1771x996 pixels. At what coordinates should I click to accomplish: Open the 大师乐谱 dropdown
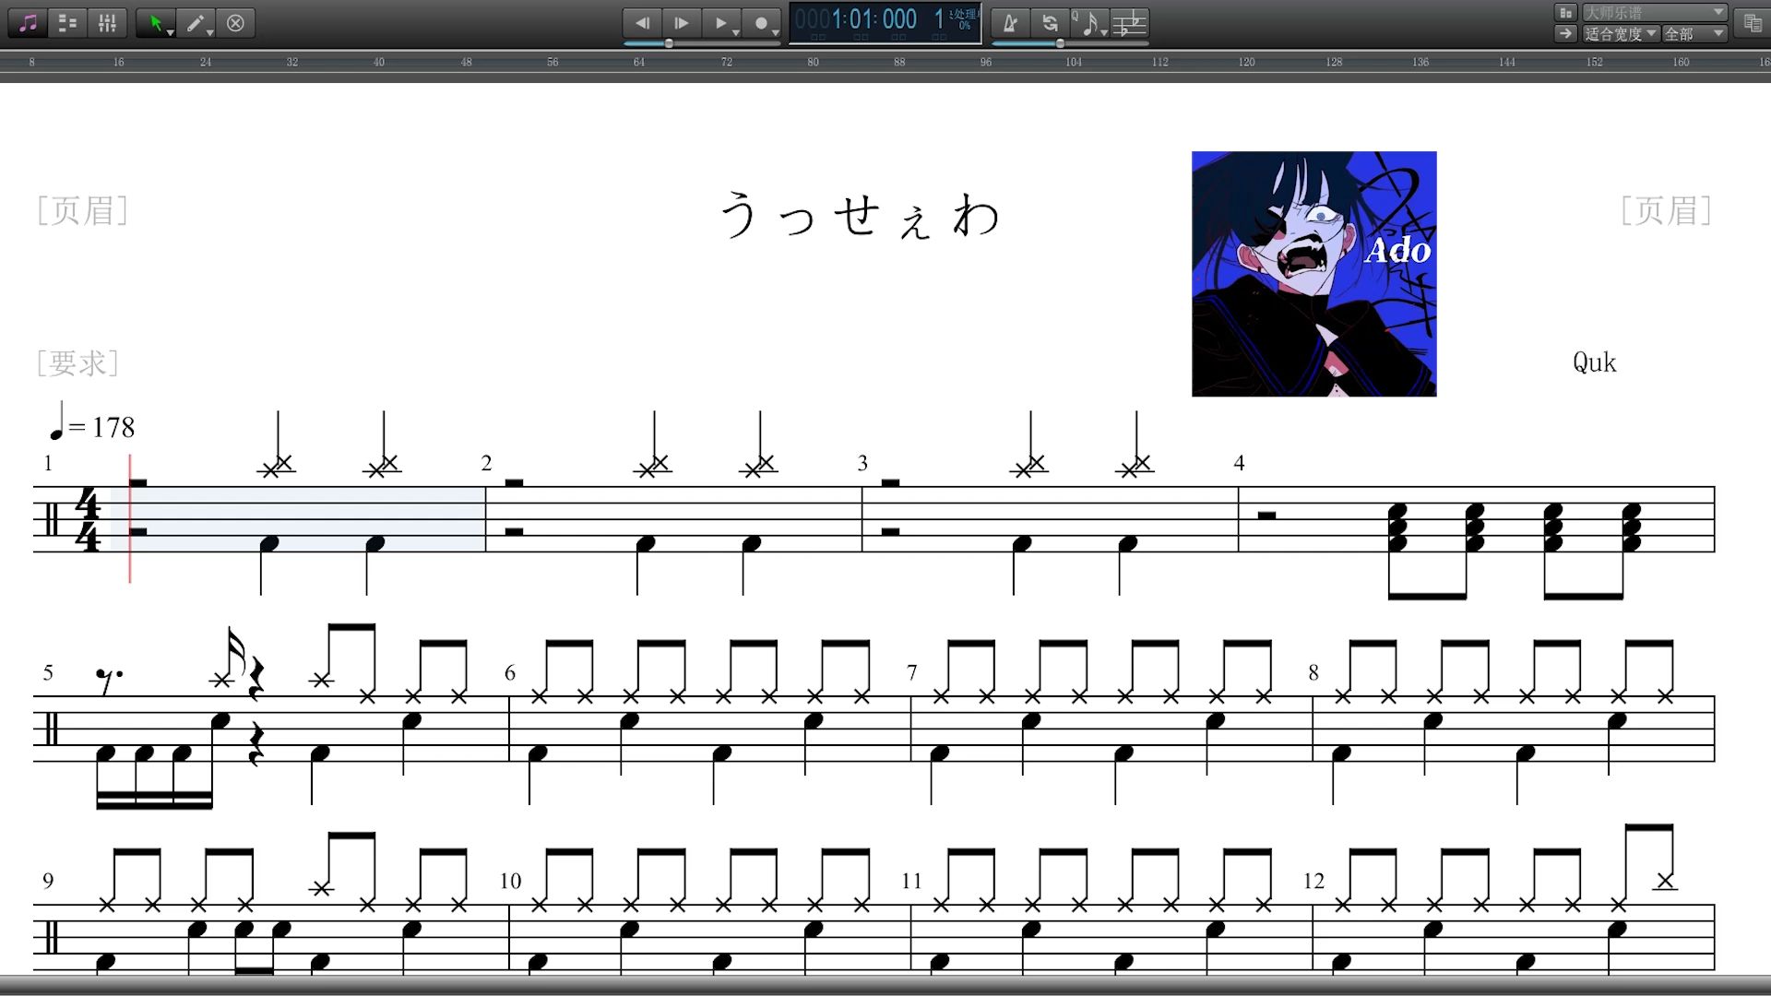(1654, 12)
